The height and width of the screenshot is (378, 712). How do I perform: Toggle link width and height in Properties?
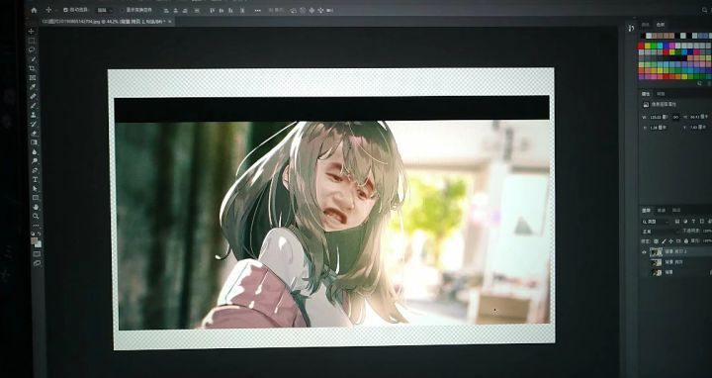tap(675, 117)
